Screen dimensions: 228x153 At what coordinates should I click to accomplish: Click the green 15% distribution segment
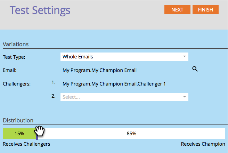pyautogui.click(x=19, y=134)
